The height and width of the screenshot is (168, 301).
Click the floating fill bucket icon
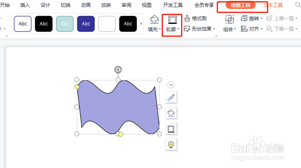(x=171, y=113)
